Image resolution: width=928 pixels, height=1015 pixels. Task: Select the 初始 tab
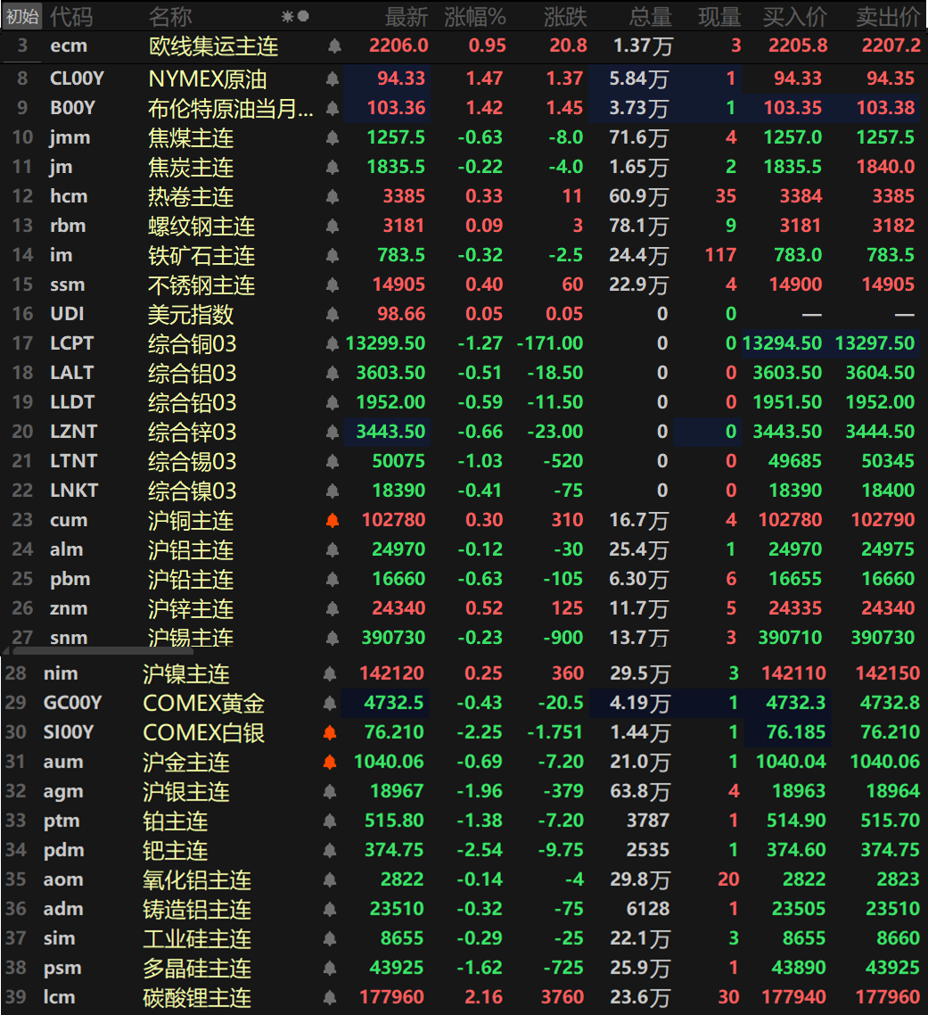coord(21,16)
